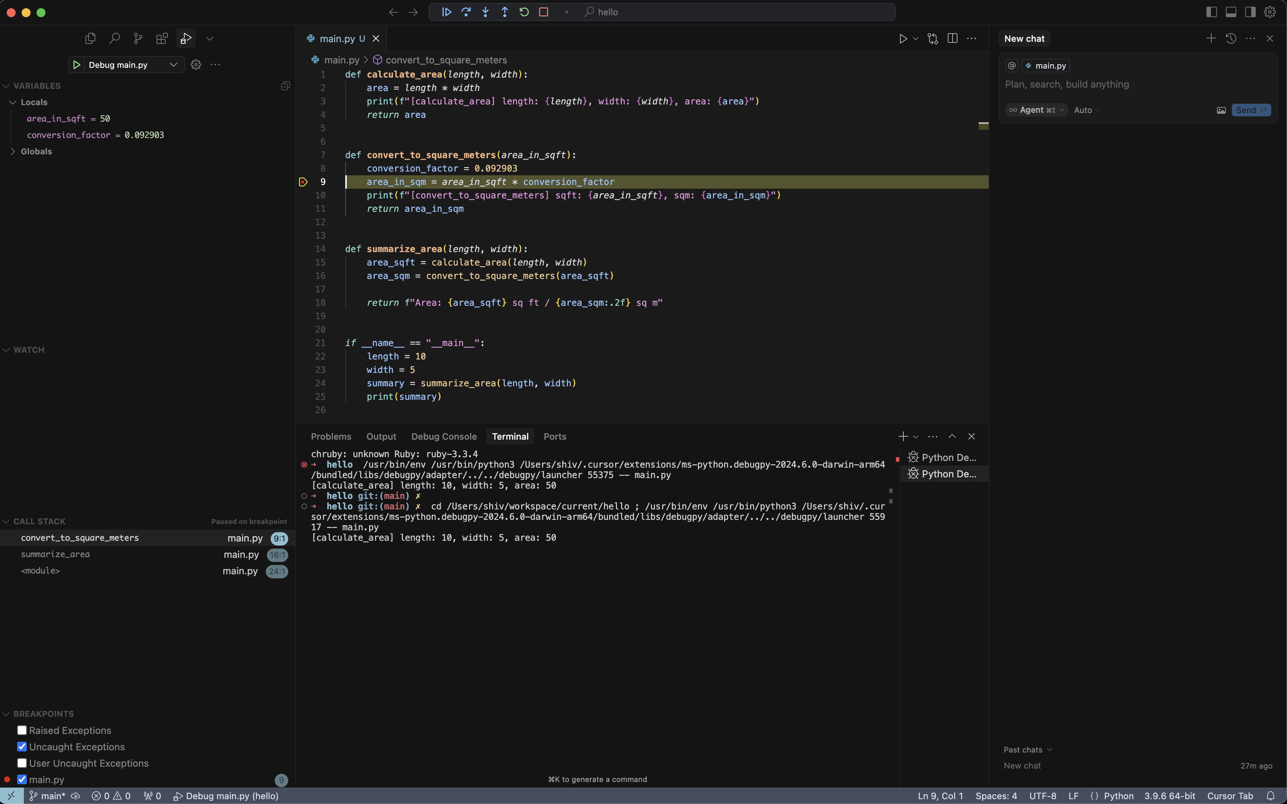
Task: Open the Source Control view icon
Action: pos(138,38)
